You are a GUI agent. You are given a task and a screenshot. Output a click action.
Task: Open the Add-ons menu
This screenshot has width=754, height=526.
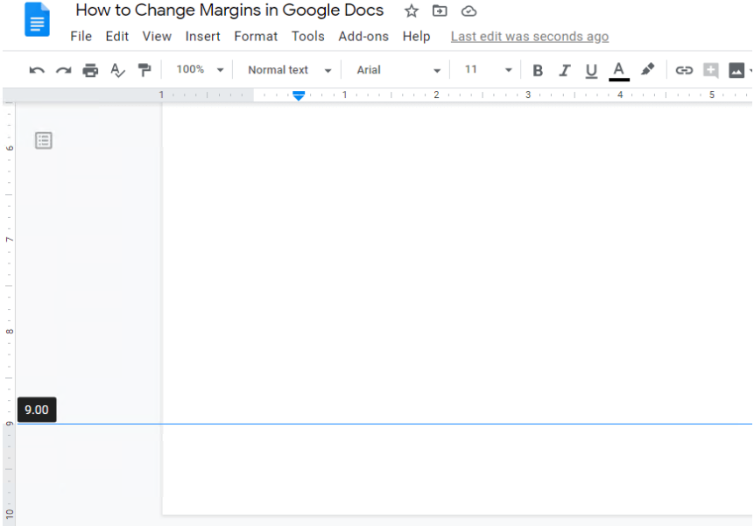363,37
